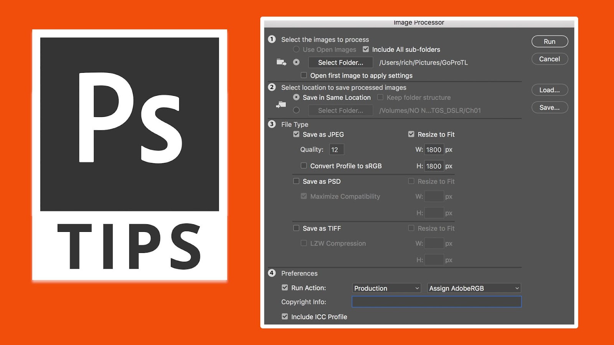The image size is (614, 345).
Task: Click the /Volumes/NO N...TGS_DSLR/Ch01 path text
Action: click(x=430, y=110)
